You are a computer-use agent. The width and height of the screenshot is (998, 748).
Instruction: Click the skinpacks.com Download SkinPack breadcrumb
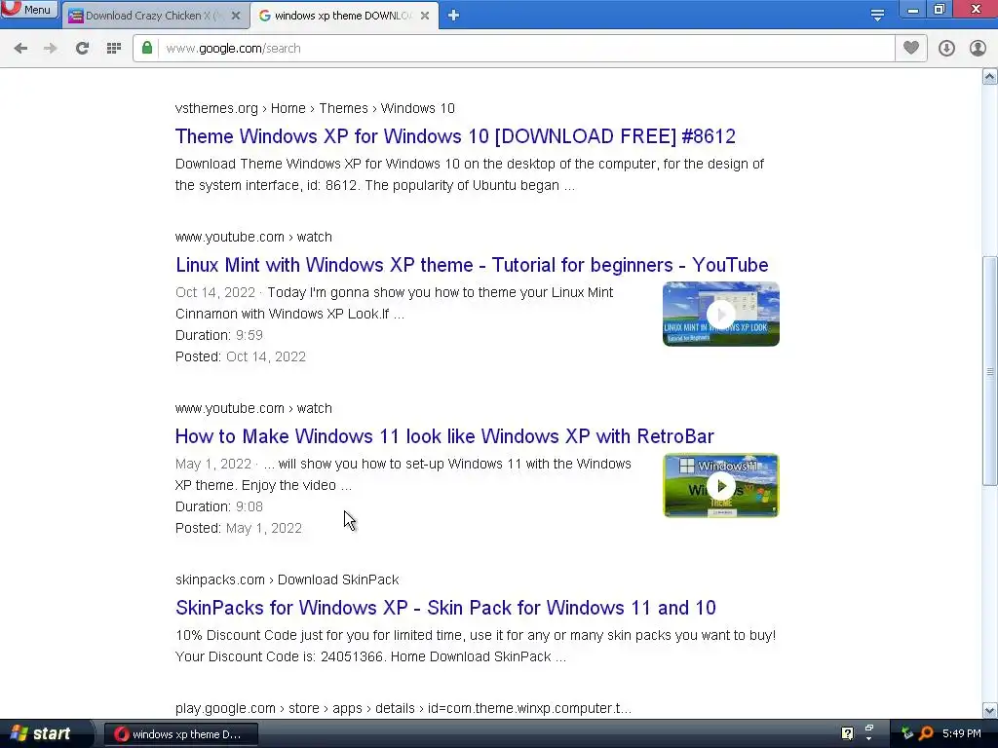click(288, 580)
